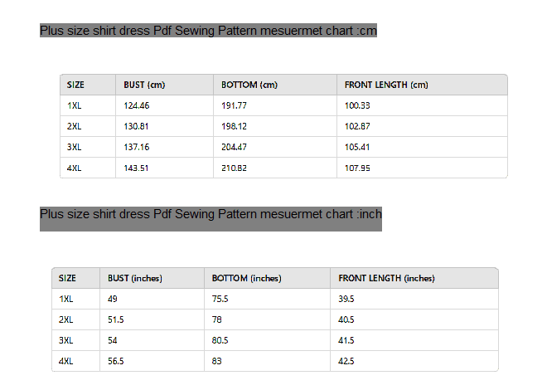Click the bottom value 83
Image resolution: width=547 pixels, height=390 pixels.
[x=216, y=361]
